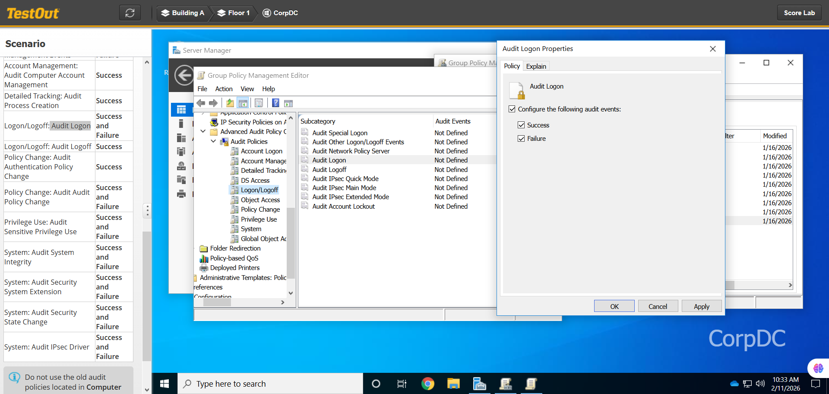829x394 pixels.
Task: Switch to the Explain tab
Action: [x=536, y=66]
